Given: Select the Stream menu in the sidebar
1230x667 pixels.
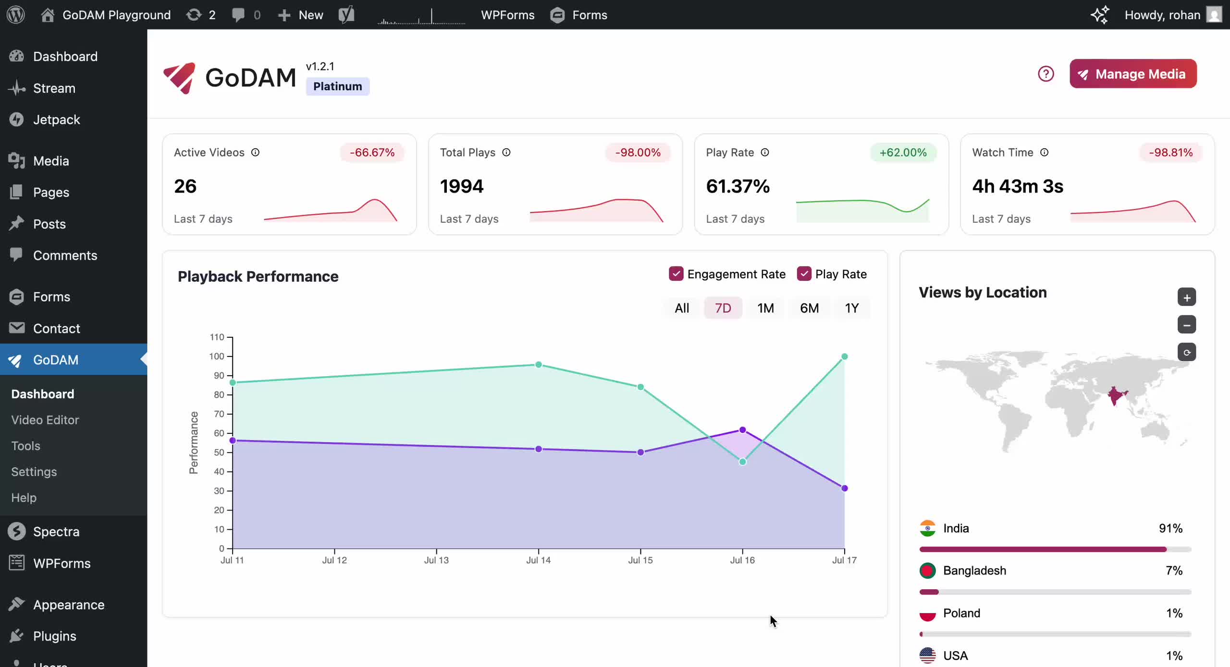Looking at the screenshot, I should pos(53,88).
